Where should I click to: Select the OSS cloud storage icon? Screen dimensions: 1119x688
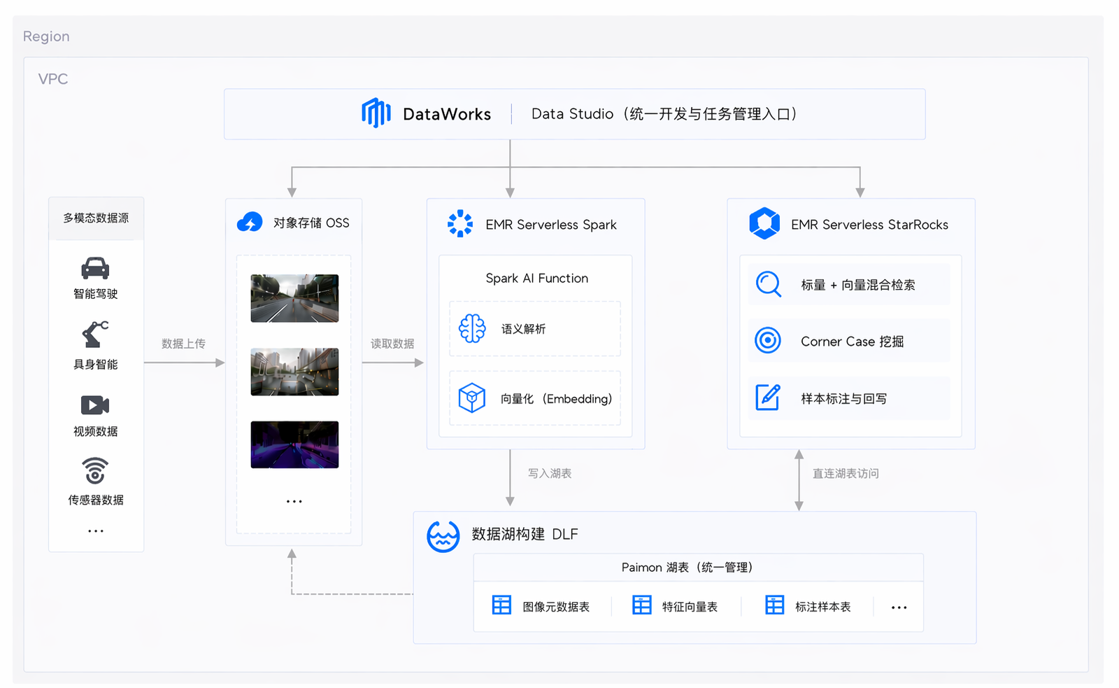tap(250, 223)
